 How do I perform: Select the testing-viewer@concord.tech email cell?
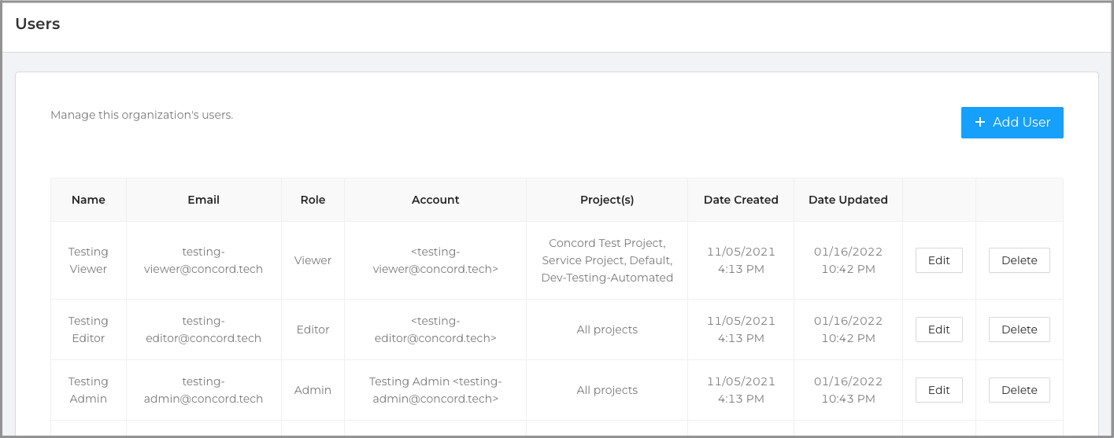coord(203,260)
